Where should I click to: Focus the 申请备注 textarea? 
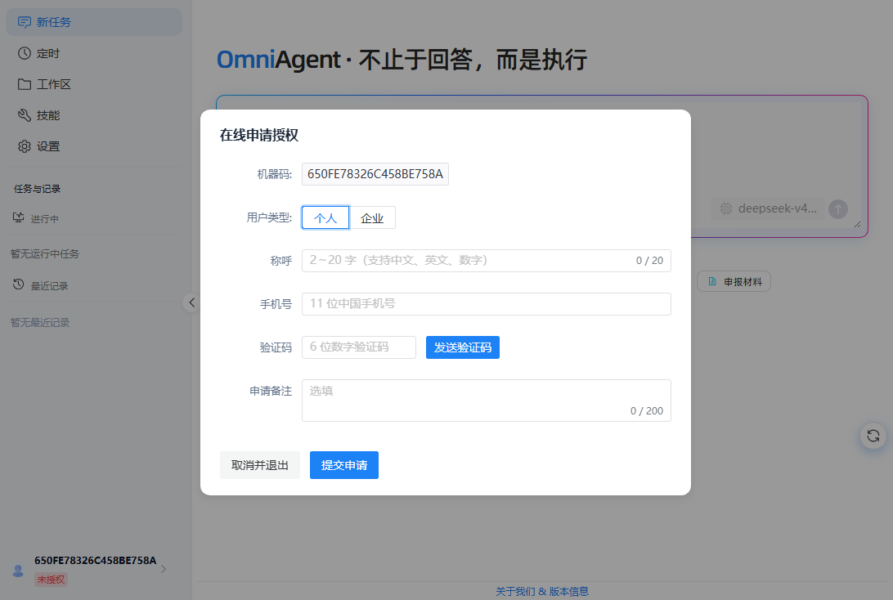tap(487, 401)
